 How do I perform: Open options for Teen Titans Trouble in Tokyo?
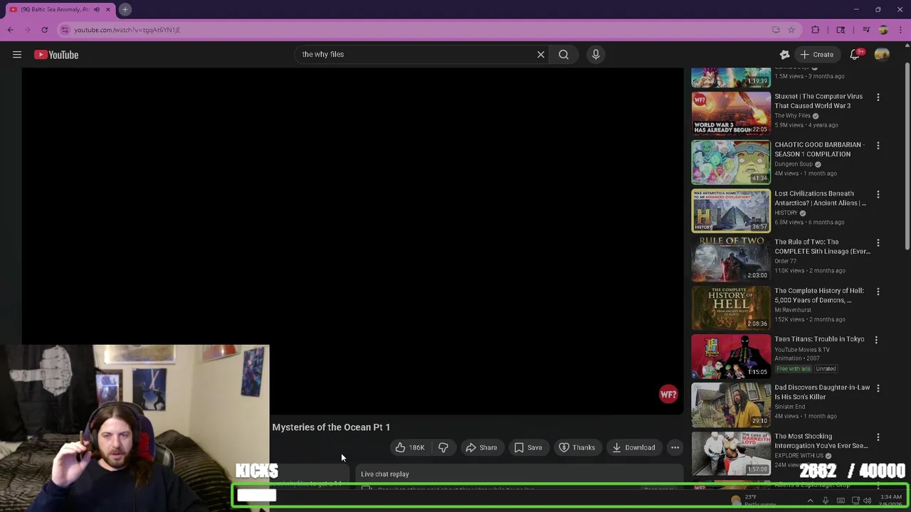[876, 340]
